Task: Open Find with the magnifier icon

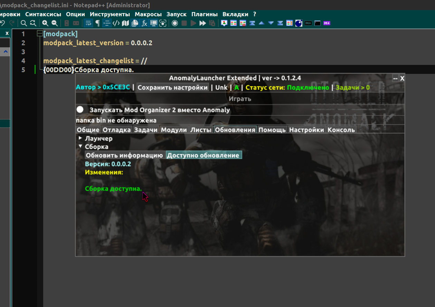Action: (23, 23)
